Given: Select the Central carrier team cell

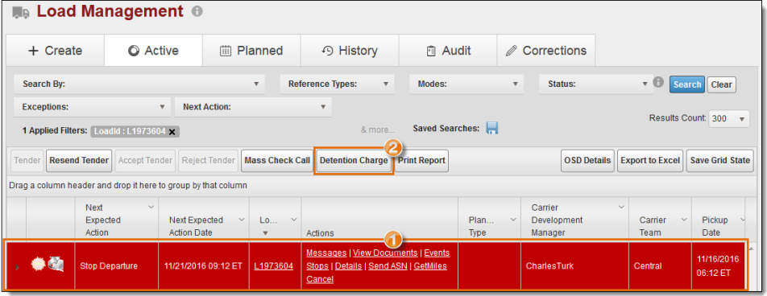Looking at the screenshot, I should [661, 266].
